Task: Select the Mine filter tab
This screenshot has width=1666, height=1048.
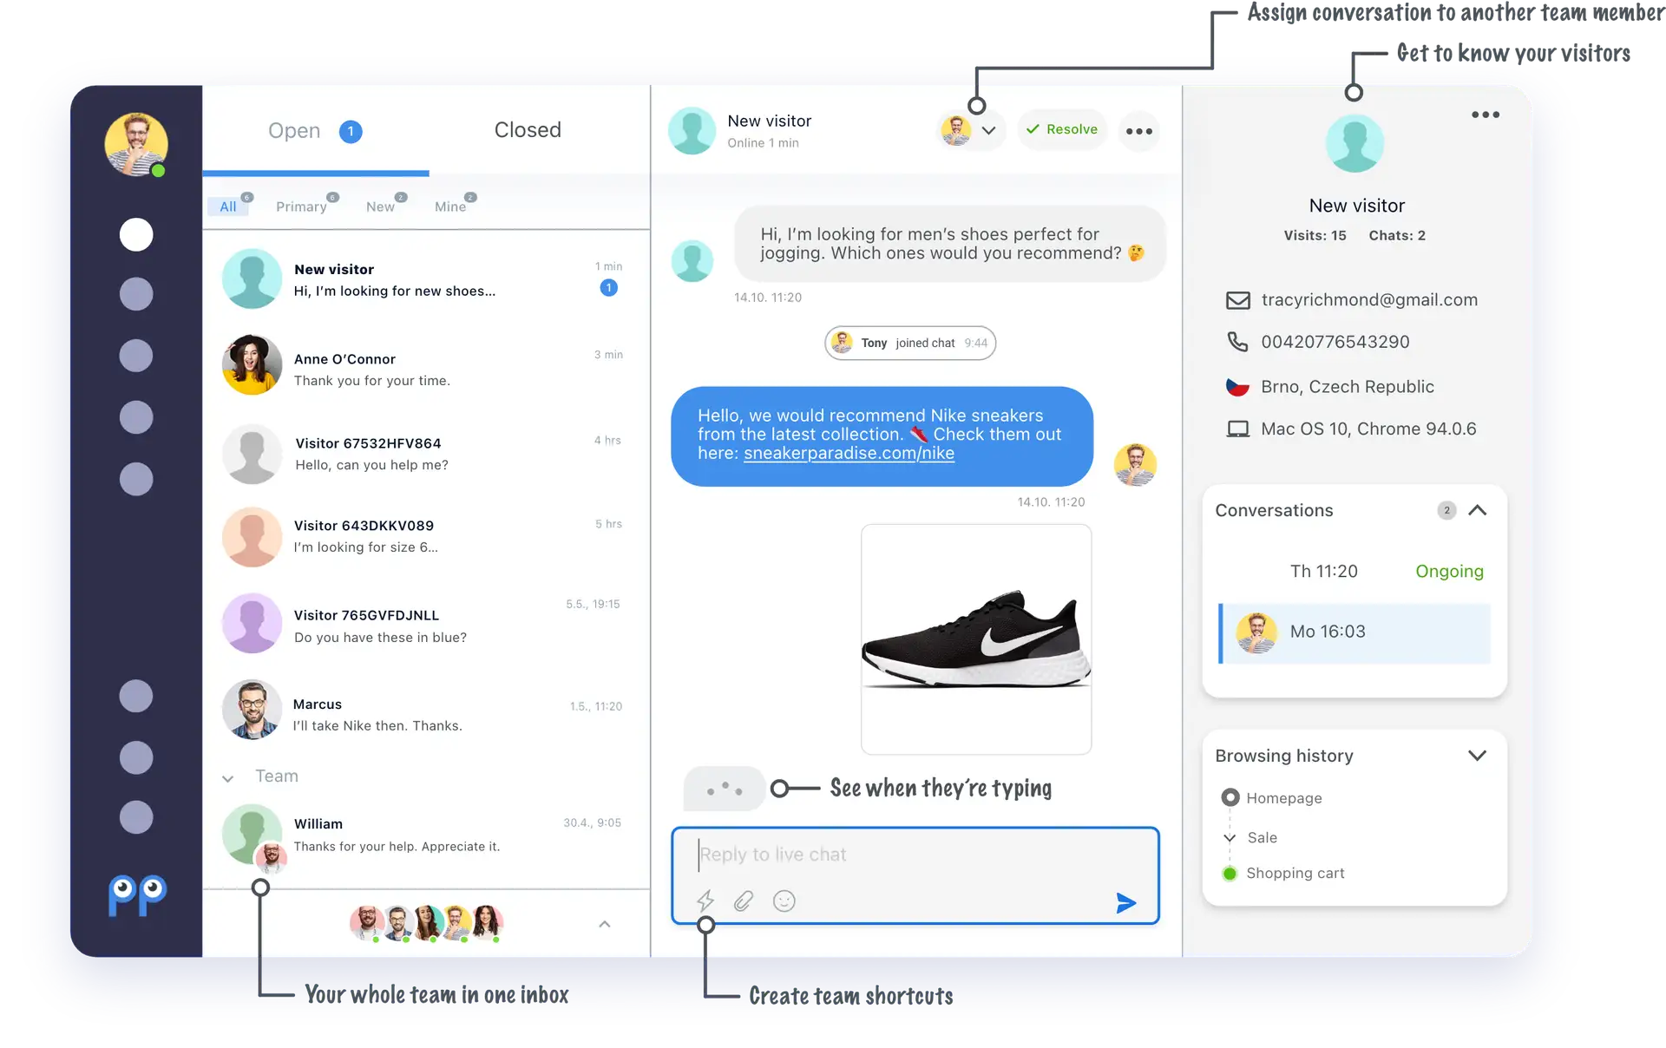Action: pyautogui.click(x=450, y=206)
